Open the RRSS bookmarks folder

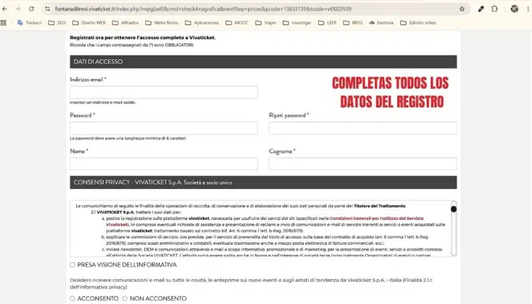353,23
